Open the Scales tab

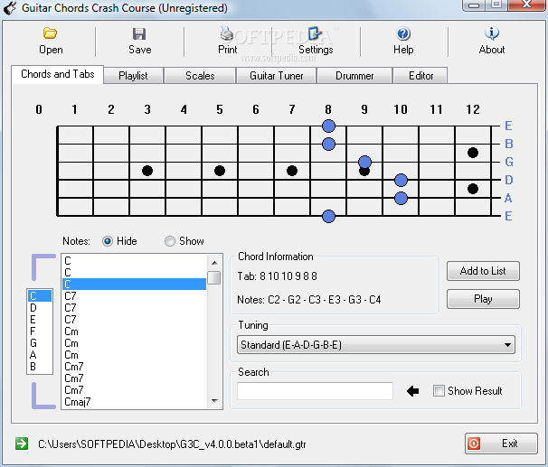coord(200,76)
